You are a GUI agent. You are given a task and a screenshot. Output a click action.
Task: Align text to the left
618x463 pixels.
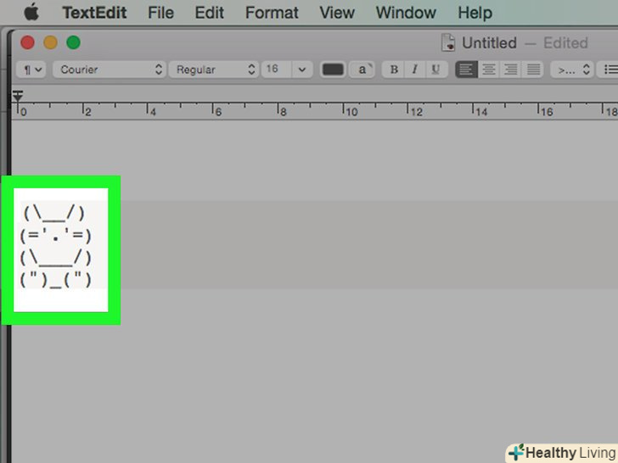tap(466, 70)
